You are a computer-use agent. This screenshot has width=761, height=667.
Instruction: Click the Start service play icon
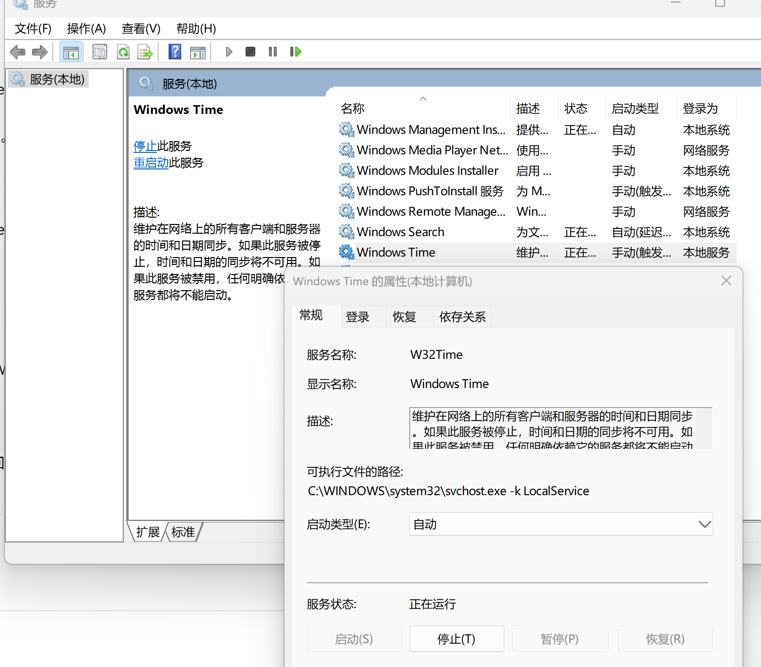coord(229,52)
